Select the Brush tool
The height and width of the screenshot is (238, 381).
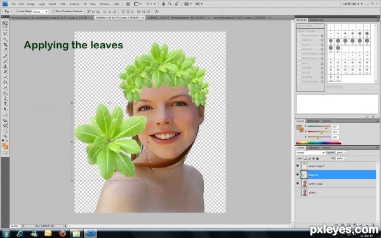(x=5, y=61)
